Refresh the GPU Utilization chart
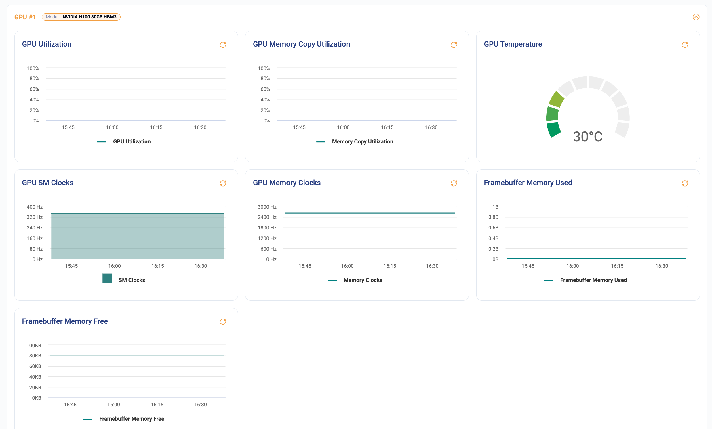Viewport: 712px width, 429px height. point(223,45)
